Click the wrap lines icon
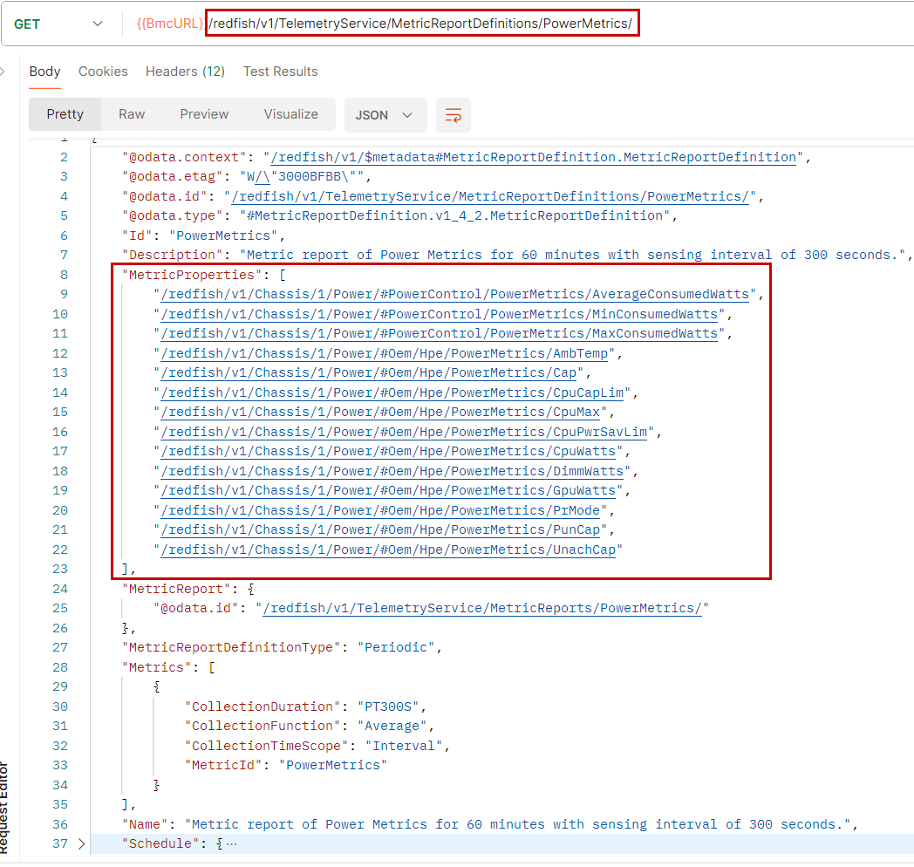The height and width of the screenshot is (867, 914). (x=453, y=115)
